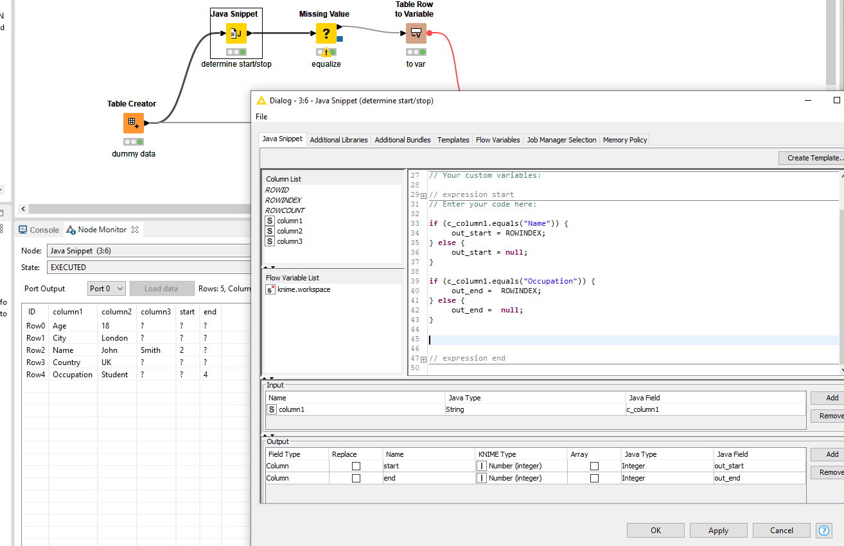Click the dialog Help question mark icon

(x=823, y=531)
